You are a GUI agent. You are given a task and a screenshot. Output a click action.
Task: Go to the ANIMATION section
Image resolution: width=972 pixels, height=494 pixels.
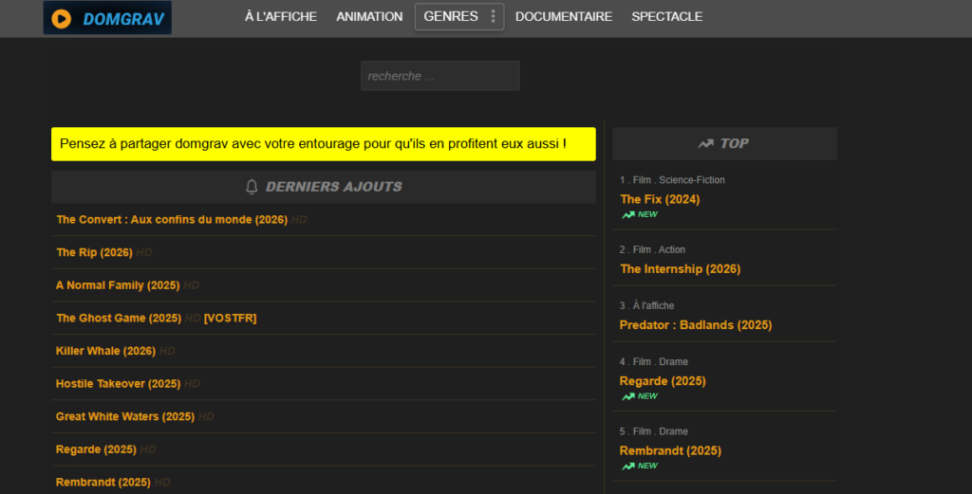369,16
